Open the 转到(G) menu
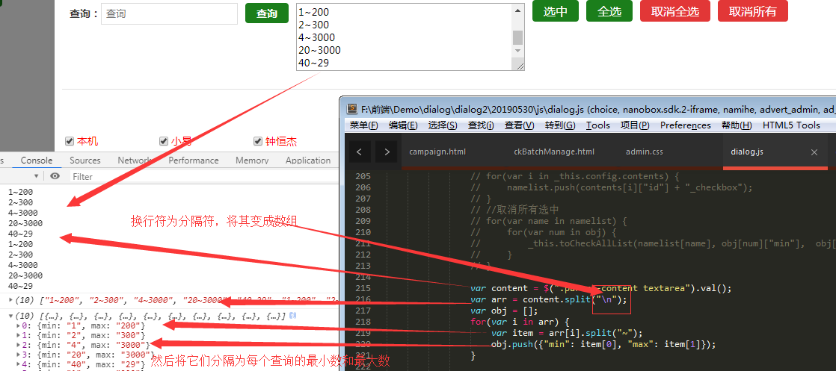 (560, 125)
